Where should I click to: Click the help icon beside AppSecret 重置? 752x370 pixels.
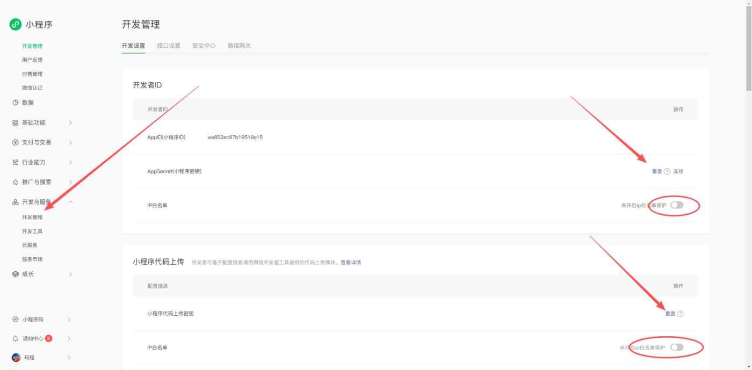[667, 172]
